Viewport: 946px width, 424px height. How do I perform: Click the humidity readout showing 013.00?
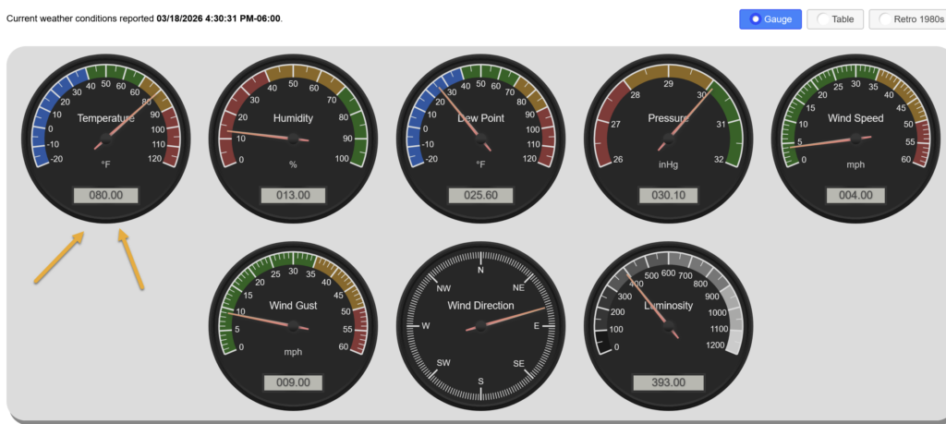(293, 196)
